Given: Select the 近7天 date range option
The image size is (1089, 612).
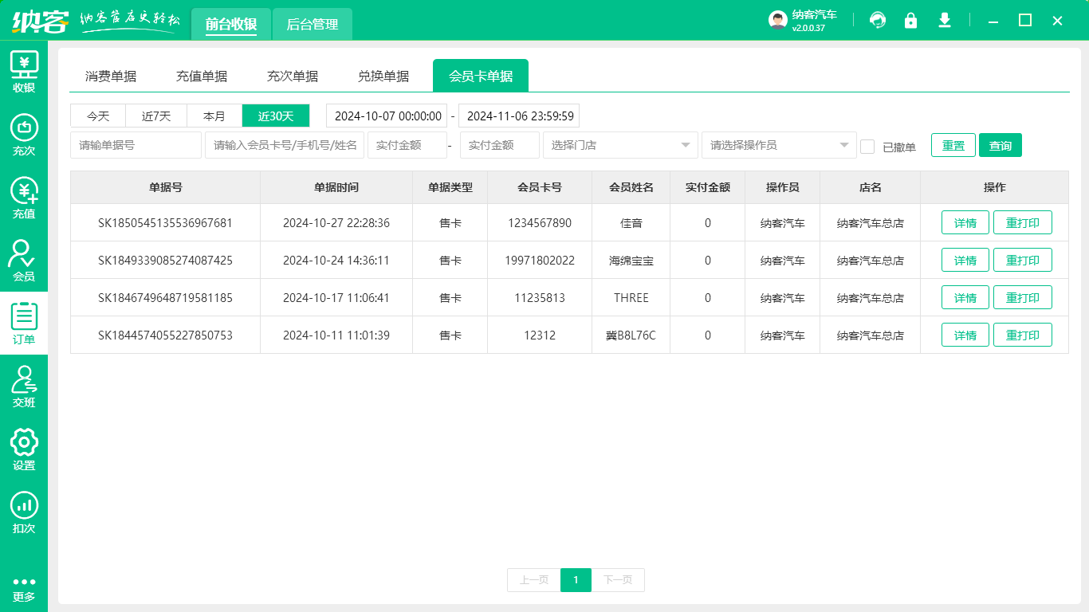Looking at the screenshot, I should 156,116.
